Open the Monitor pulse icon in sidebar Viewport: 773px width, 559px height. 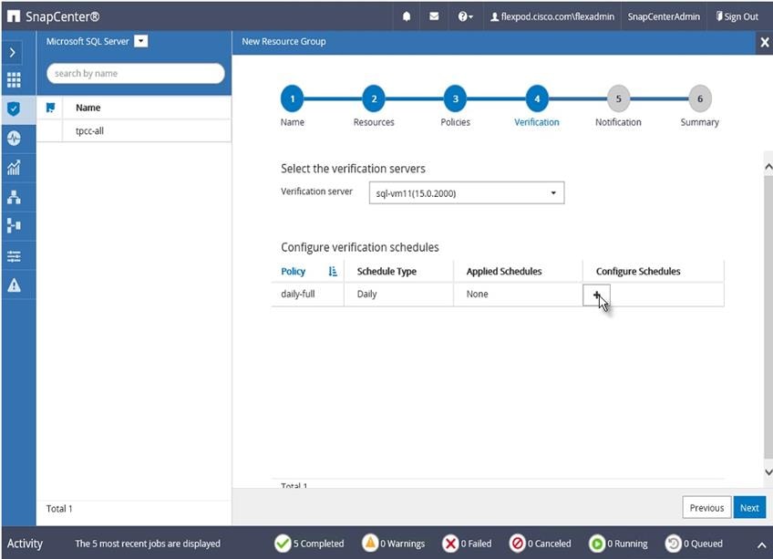pyautogui.click(x=14, y=138)
